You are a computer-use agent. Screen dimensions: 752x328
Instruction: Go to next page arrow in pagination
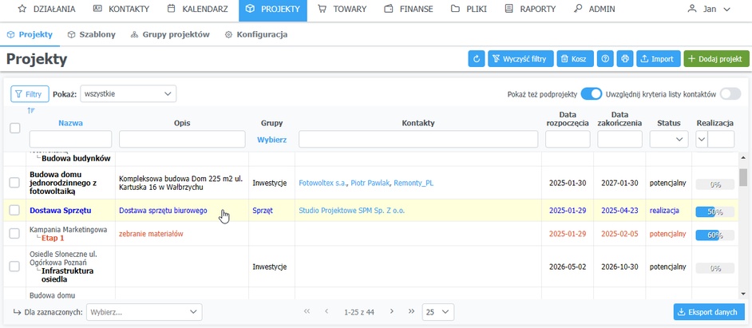click(x=391, y=311)
